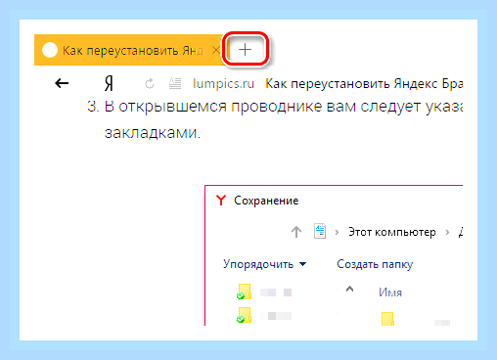Image resolution: width=497 pixels, height=360 pixels.
Task: Expand the chevron after 'Этот компьютер'
Action: [447, 232]
